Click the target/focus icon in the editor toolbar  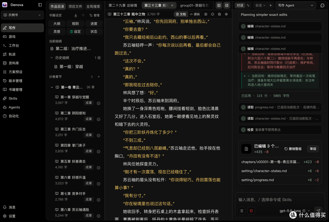pyautogui.click(x=213, y=14)
